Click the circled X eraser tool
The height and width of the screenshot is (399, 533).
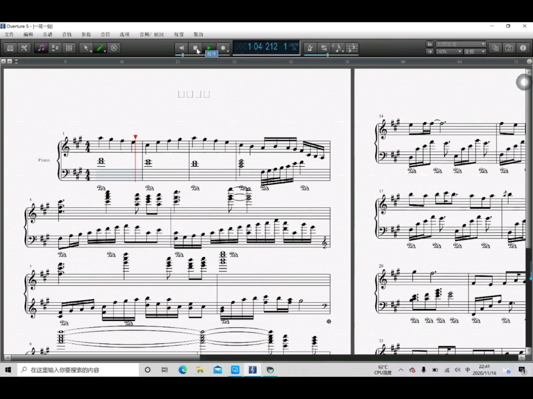coord(114,48)
